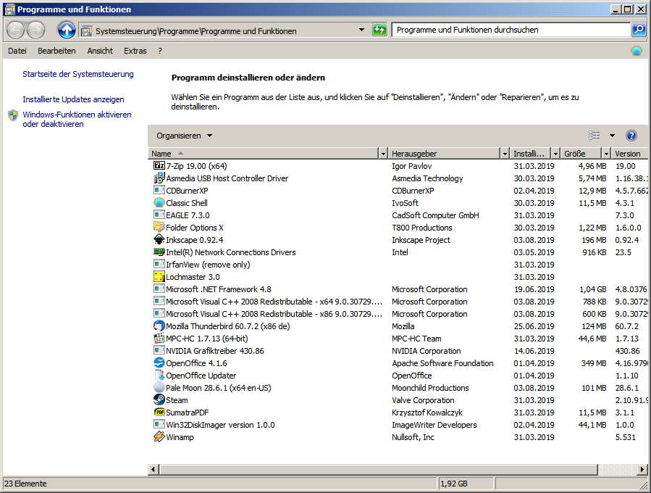
Task: Go to Startseite der Systemsteuerung
Action: [x=78, y=74]
